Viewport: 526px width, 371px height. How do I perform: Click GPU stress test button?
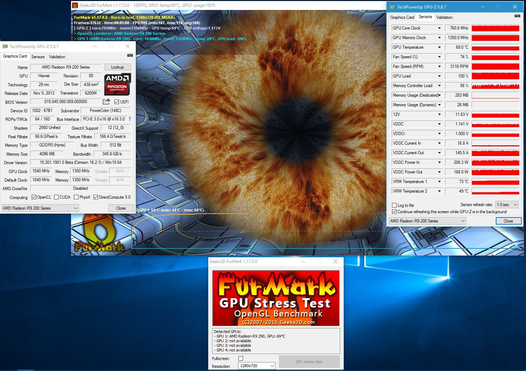pos(309,362)
